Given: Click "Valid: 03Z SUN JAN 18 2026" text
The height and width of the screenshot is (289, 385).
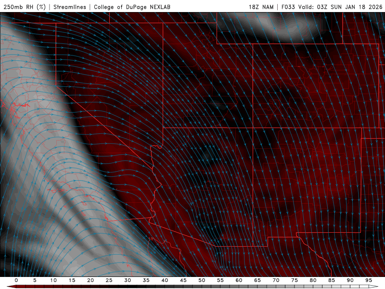Looking at the screenshot, I should [340, 7].
